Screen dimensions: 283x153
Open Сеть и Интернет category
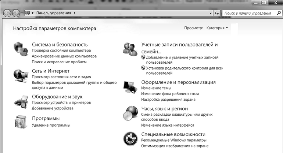click(51, 71)
